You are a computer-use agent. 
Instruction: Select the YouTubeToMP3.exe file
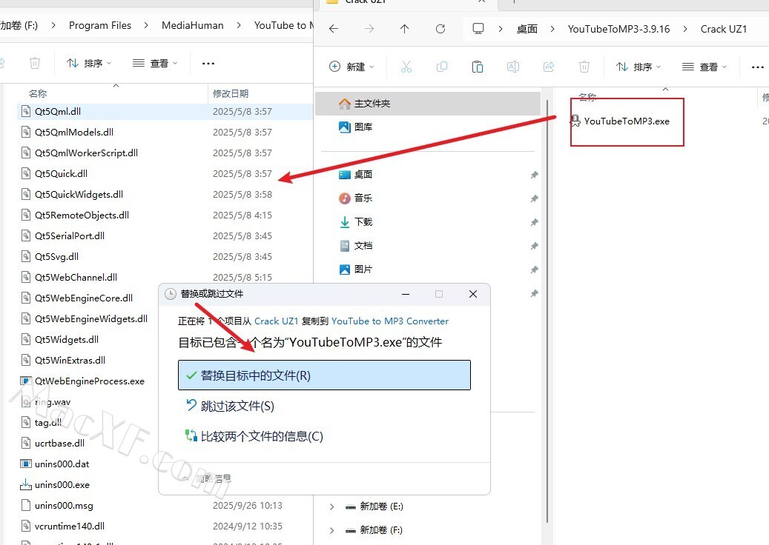pyautogui.click(x=626, y=121)
